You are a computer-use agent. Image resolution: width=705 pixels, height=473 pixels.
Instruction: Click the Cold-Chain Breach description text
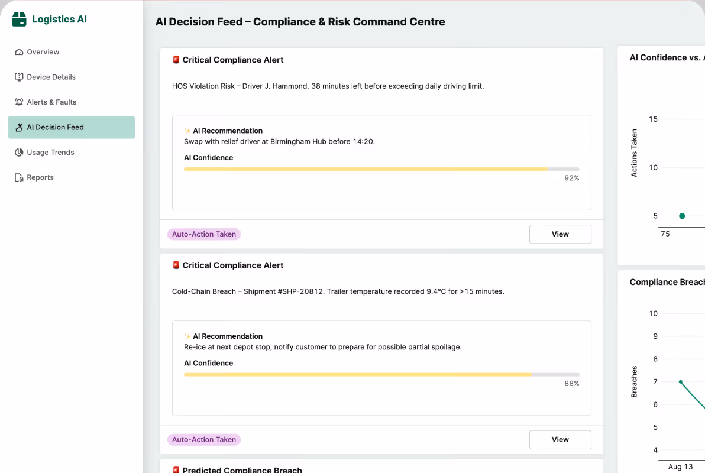pyautogui.click(x=338, y=291)
